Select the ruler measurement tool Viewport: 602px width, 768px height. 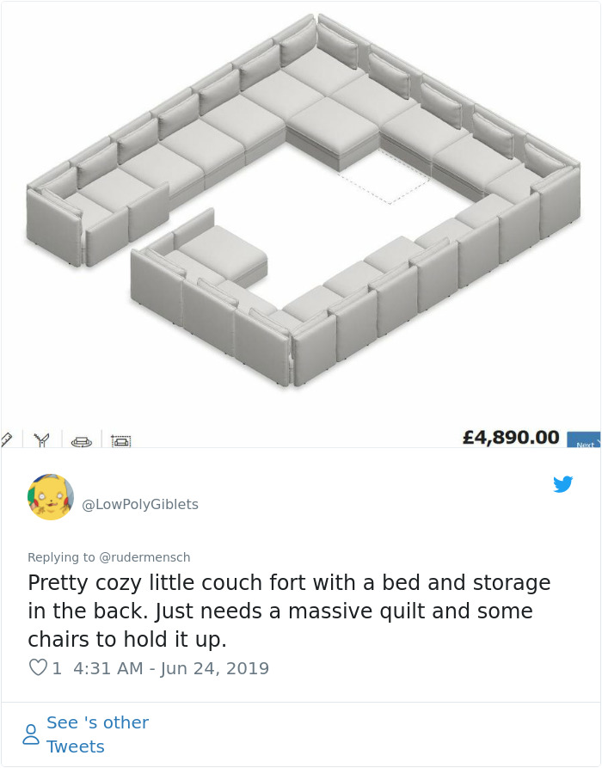9,439
